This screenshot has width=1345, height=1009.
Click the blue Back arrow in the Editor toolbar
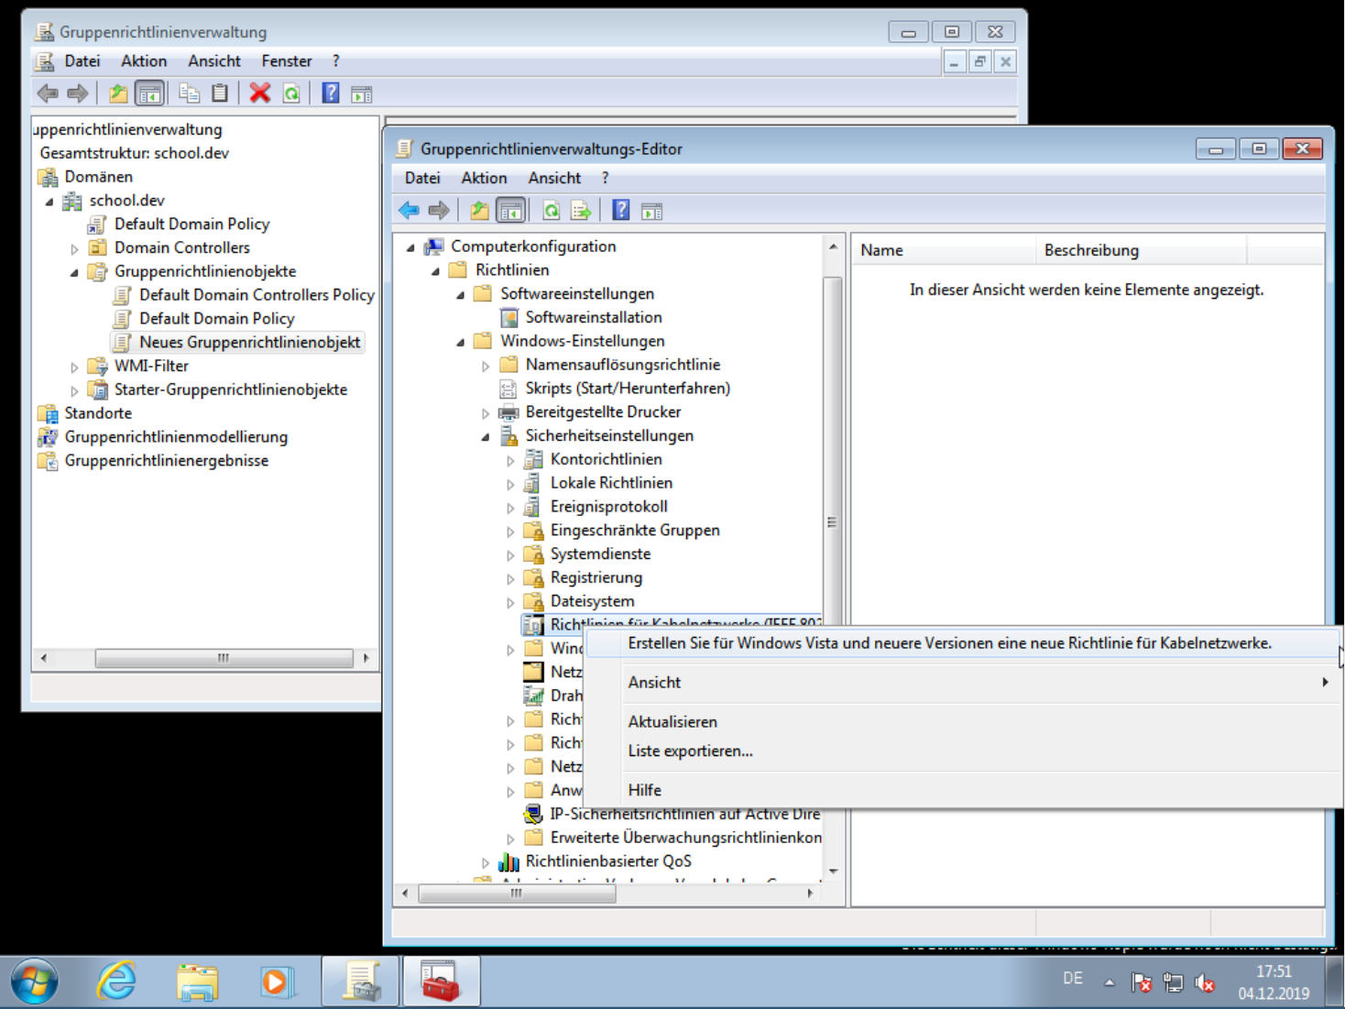[x=409, y=211]
